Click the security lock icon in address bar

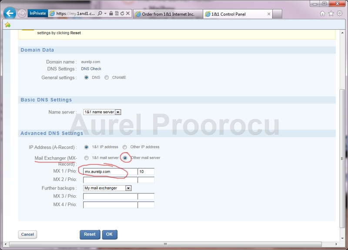click(111, 14)
